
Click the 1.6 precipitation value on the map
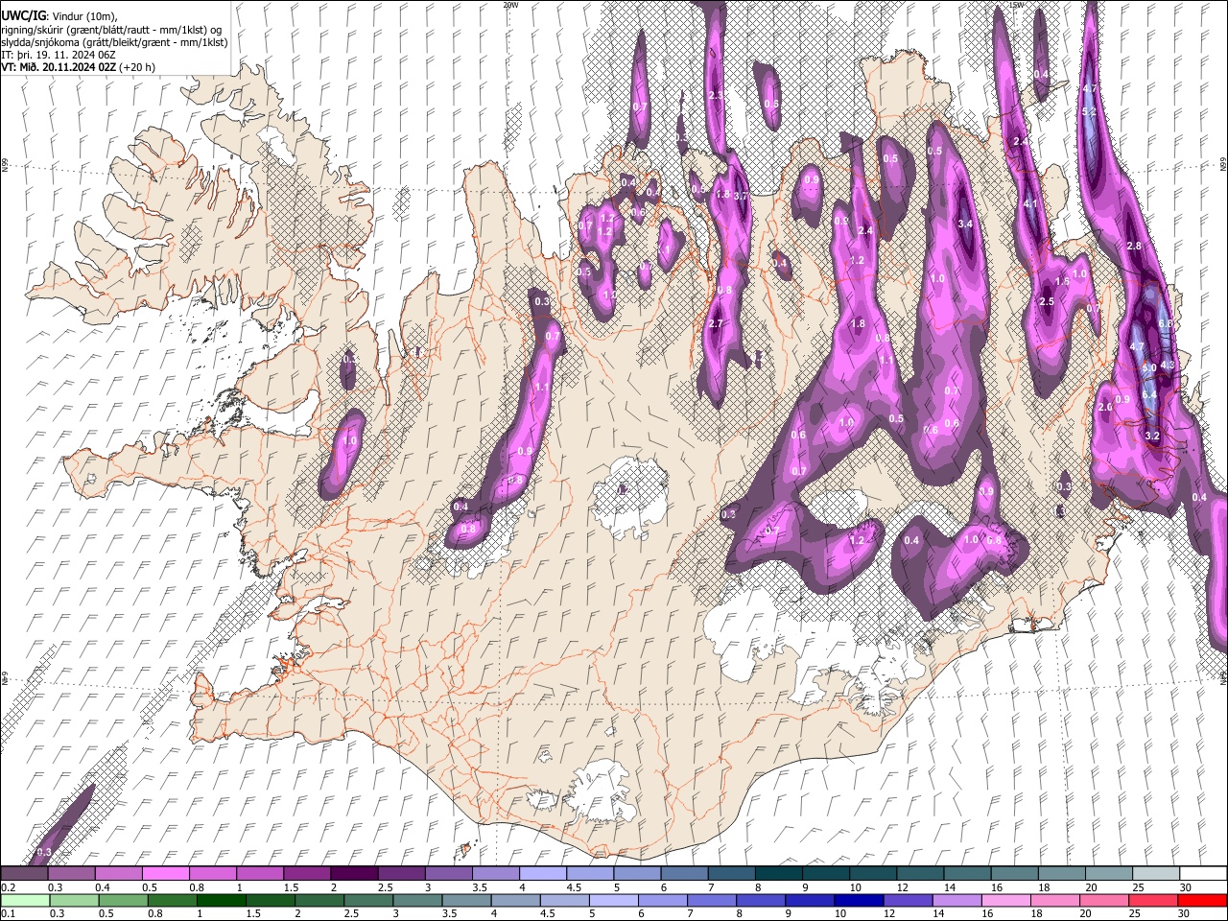pos(1062,282)
